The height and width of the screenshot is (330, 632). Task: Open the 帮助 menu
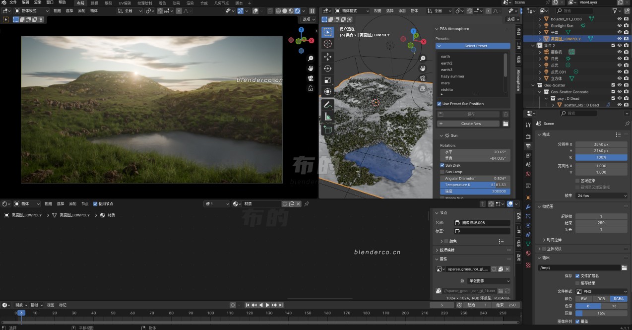tap(62, 2)
